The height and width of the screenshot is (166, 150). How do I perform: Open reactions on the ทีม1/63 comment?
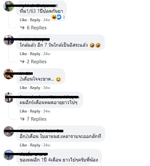[x=58, y=17]
